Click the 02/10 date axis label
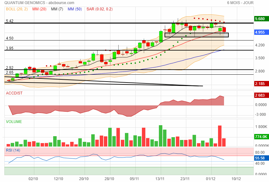Image resolution: width=269 pixels, height=182 pixels. (33, 179)
